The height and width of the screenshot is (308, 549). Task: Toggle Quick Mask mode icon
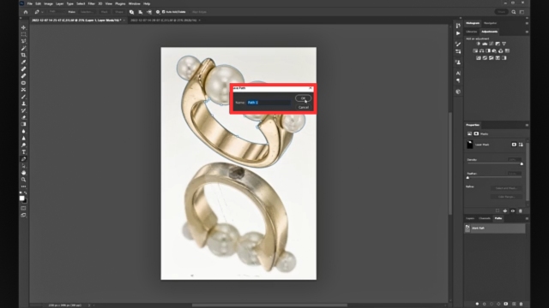(23, 208)
